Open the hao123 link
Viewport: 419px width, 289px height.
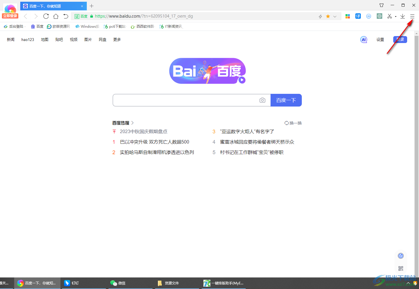click(x=28, y=40)
